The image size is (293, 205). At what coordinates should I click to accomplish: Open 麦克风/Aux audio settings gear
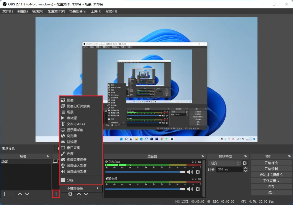tap(198, 172)
